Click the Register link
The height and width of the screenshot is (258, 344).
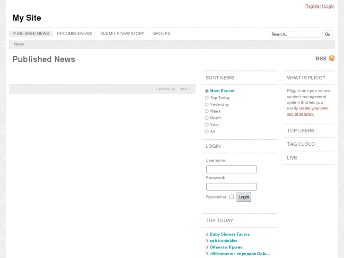[x=313, y=6]
